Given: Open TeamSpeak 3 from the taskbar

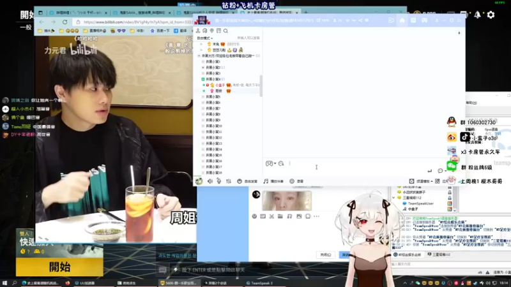Looking at the screenshot, I should (259, 283).
